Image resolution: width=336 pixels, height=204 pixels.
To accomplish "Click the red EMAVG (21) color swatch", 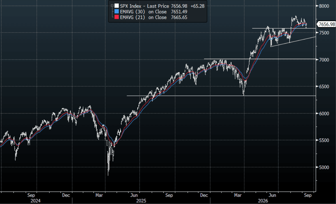I will pyautogui.click(x=116, y=17).
